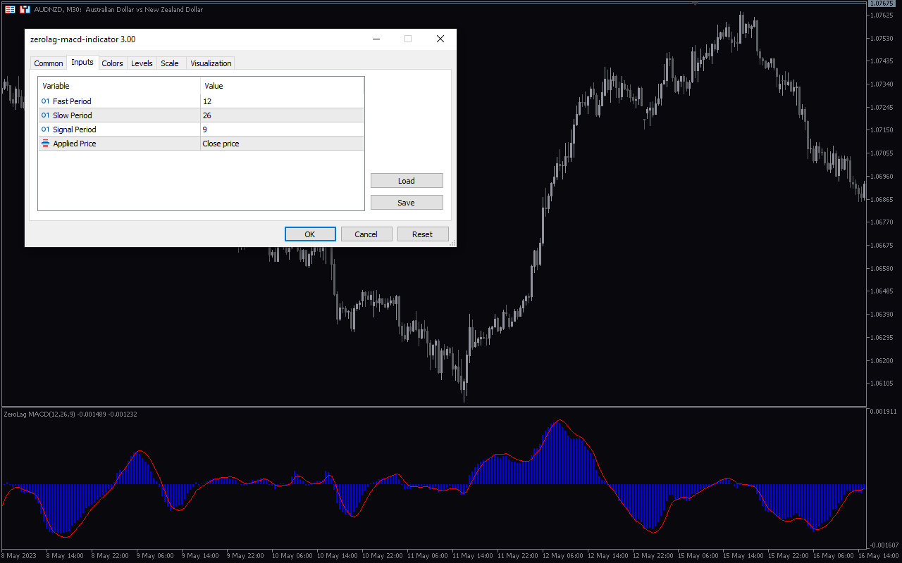Click the OK button
This screenshot has height=563, width=902.
pos(310,234)
